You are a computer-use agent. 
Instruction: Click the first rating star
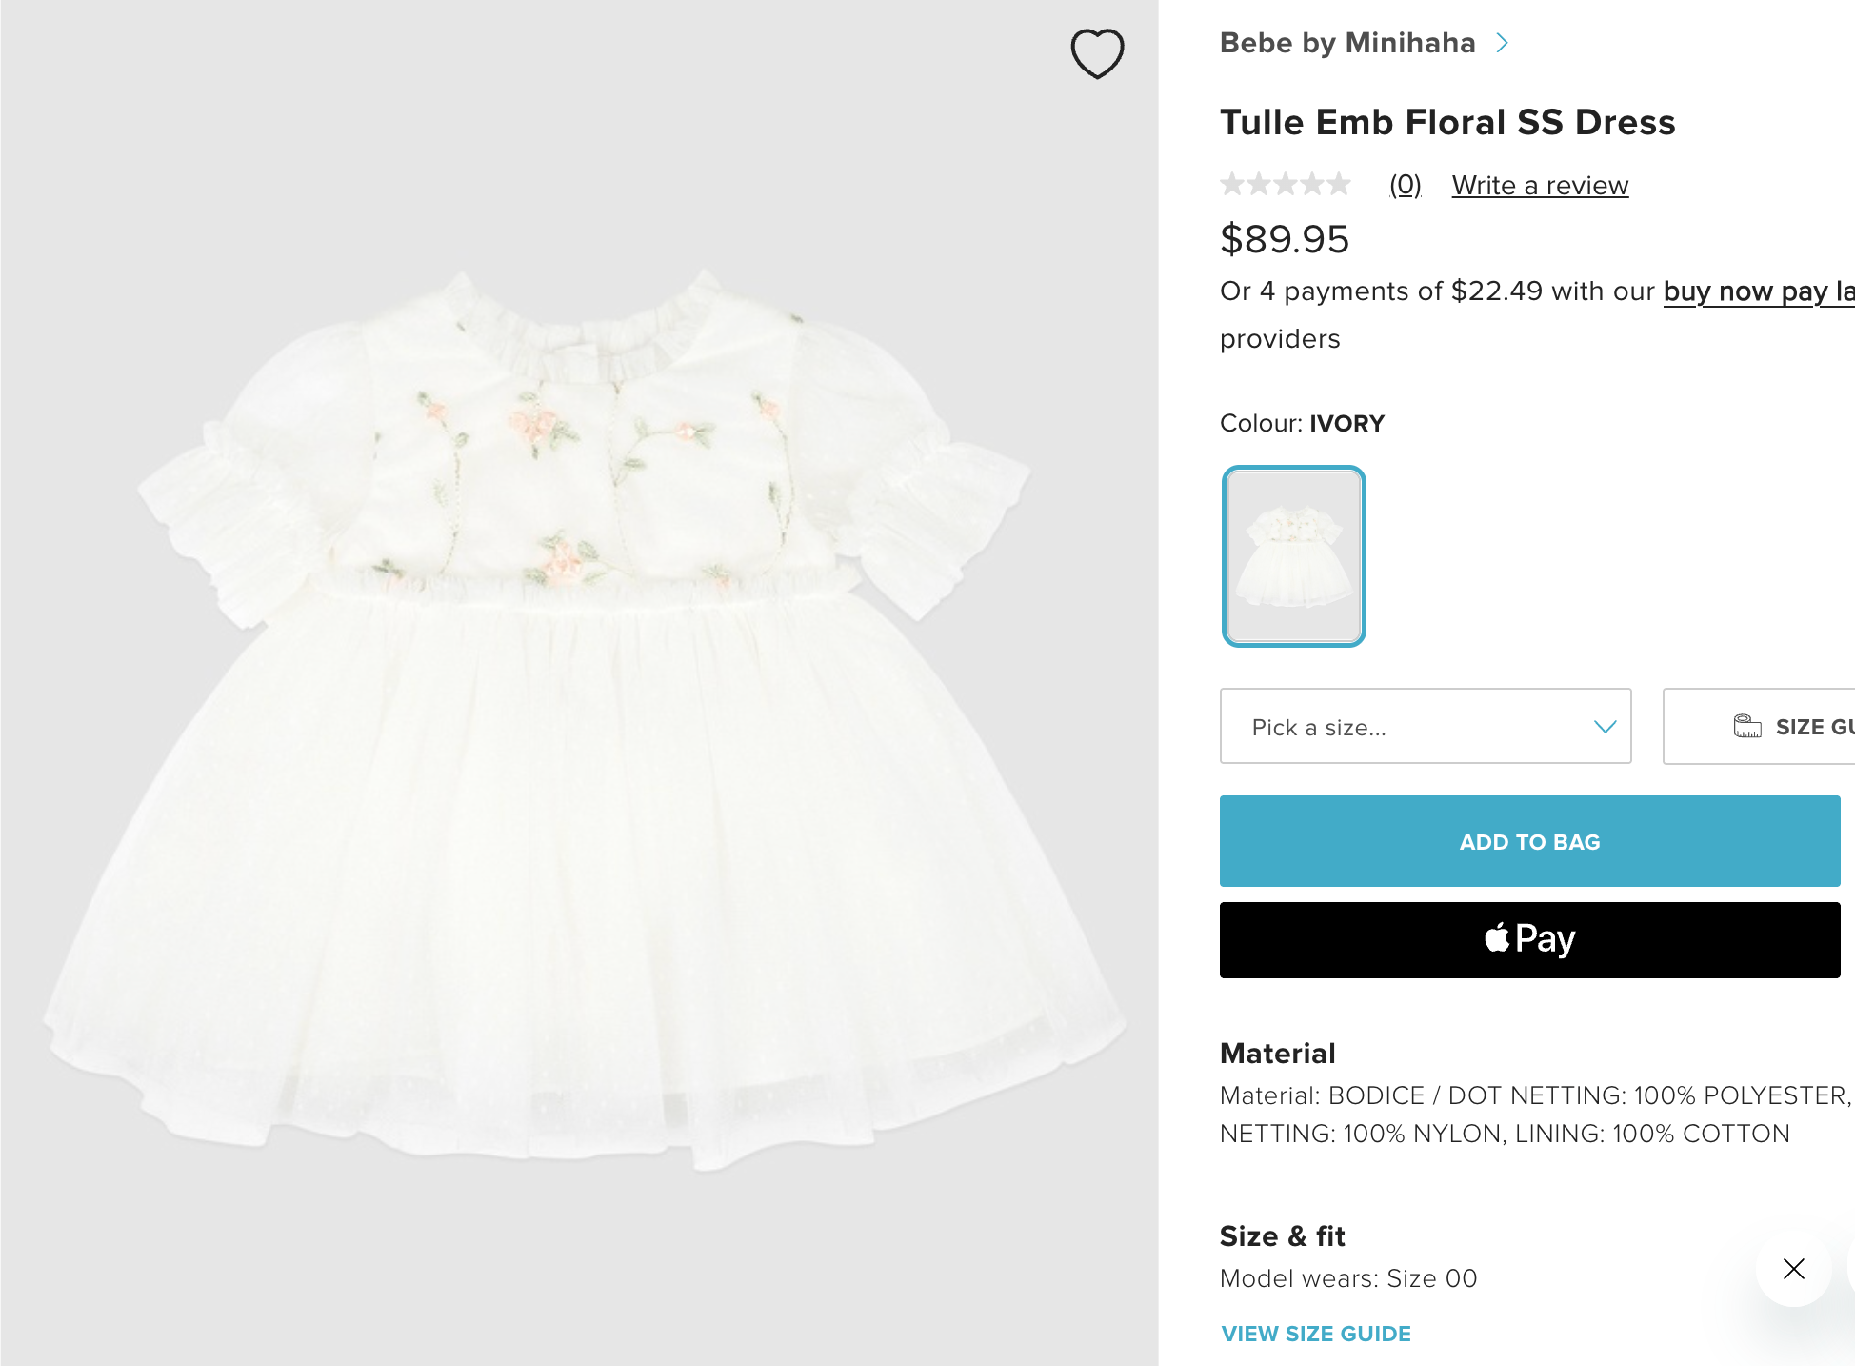pyautogui.click(x=1233, y=184)
